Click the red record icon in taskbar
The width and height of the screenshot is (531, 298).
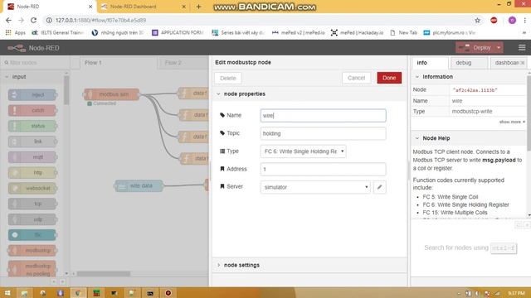point(168,293)
